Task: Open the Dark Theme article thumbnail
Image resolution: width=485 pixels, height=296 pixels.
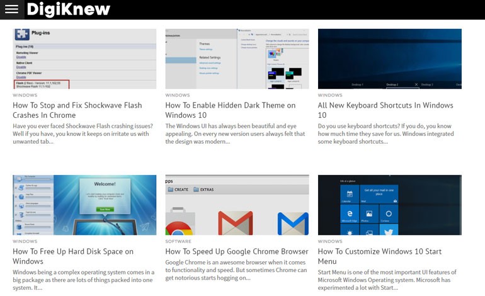Action: point(237,59)
